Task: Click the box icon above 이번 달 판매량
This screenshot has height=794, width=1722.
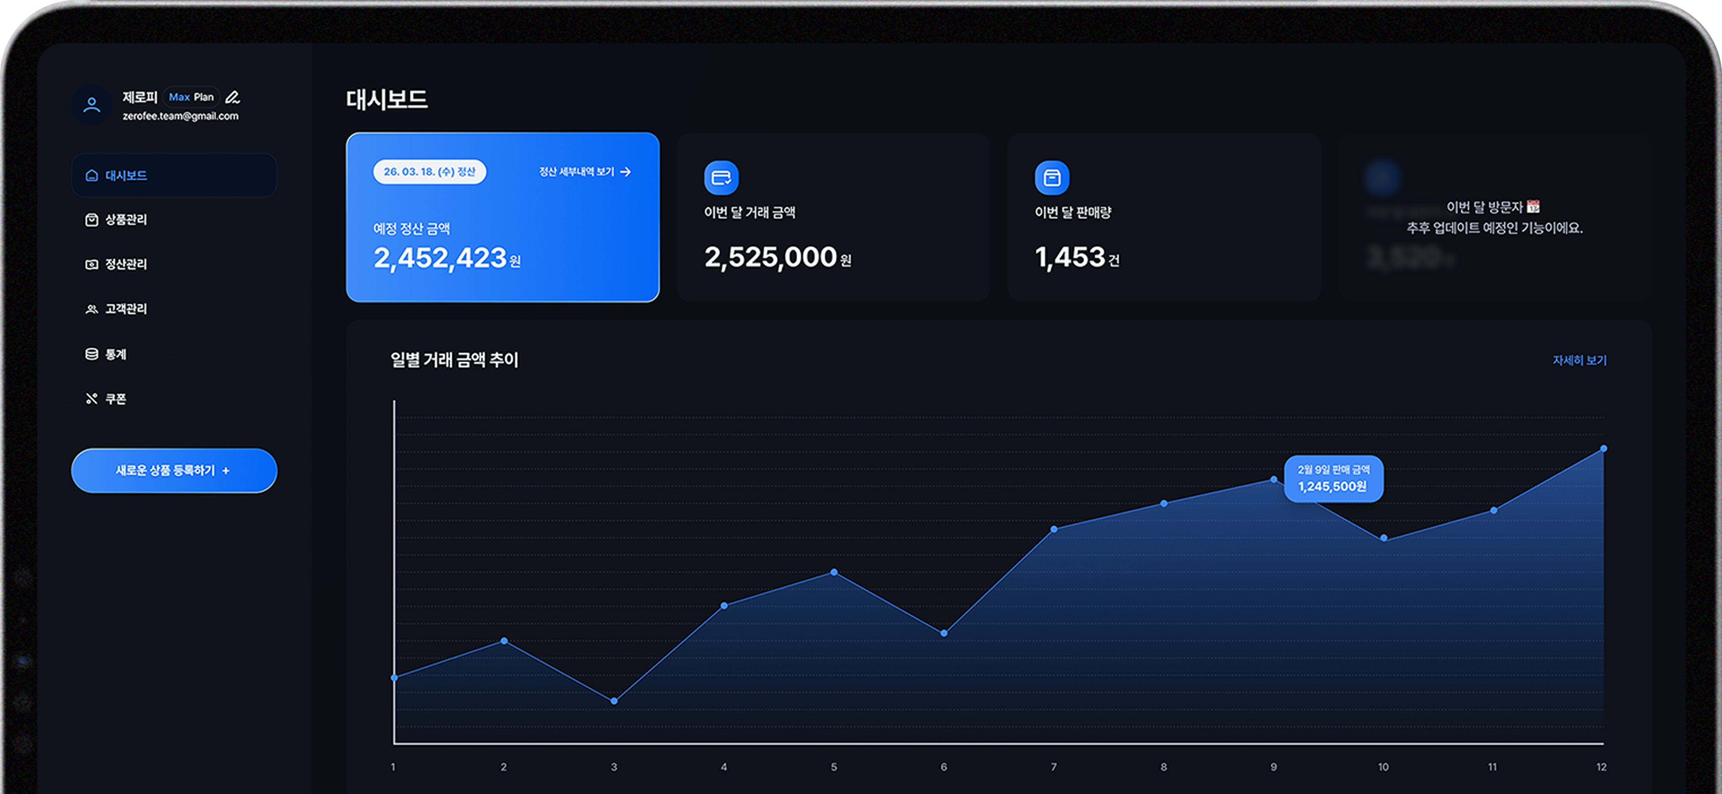Action: click(1052, 178)
